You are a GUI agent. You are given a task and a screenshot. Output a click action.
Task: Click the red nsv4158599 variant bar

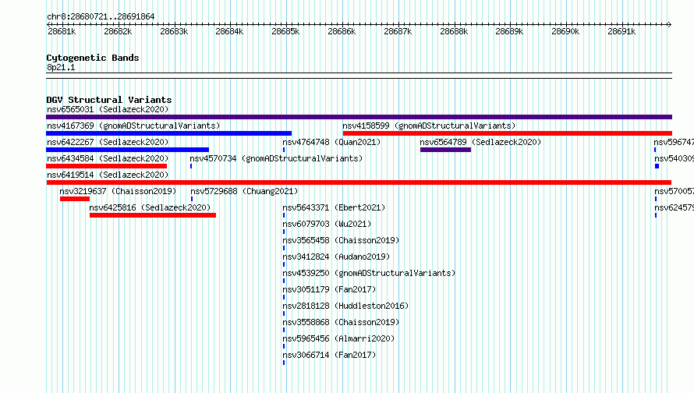coord(507,133)
